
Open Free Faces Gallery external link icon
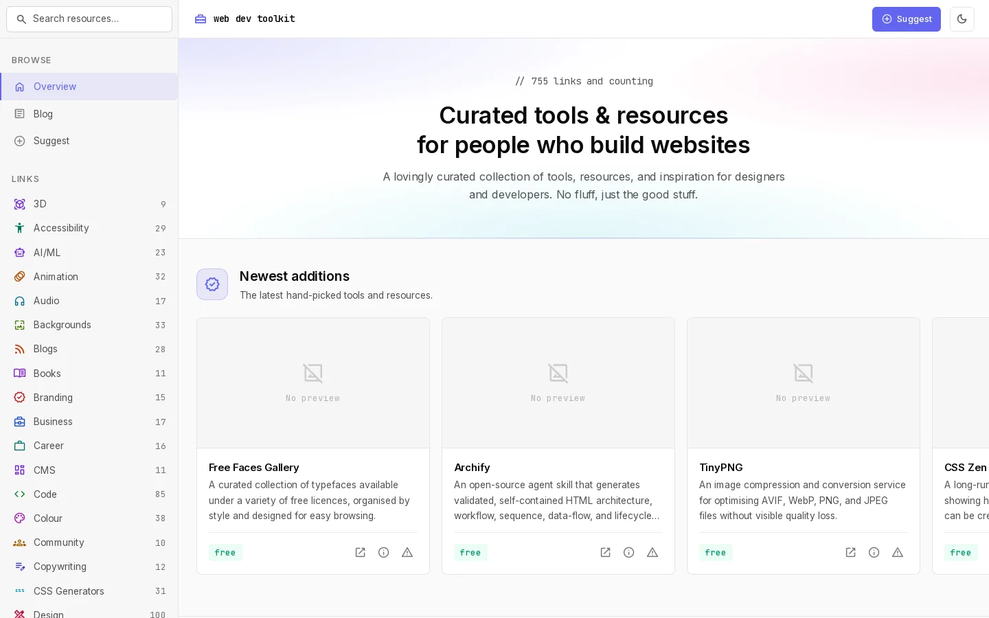pyautogui.click(x=361, y=553)
